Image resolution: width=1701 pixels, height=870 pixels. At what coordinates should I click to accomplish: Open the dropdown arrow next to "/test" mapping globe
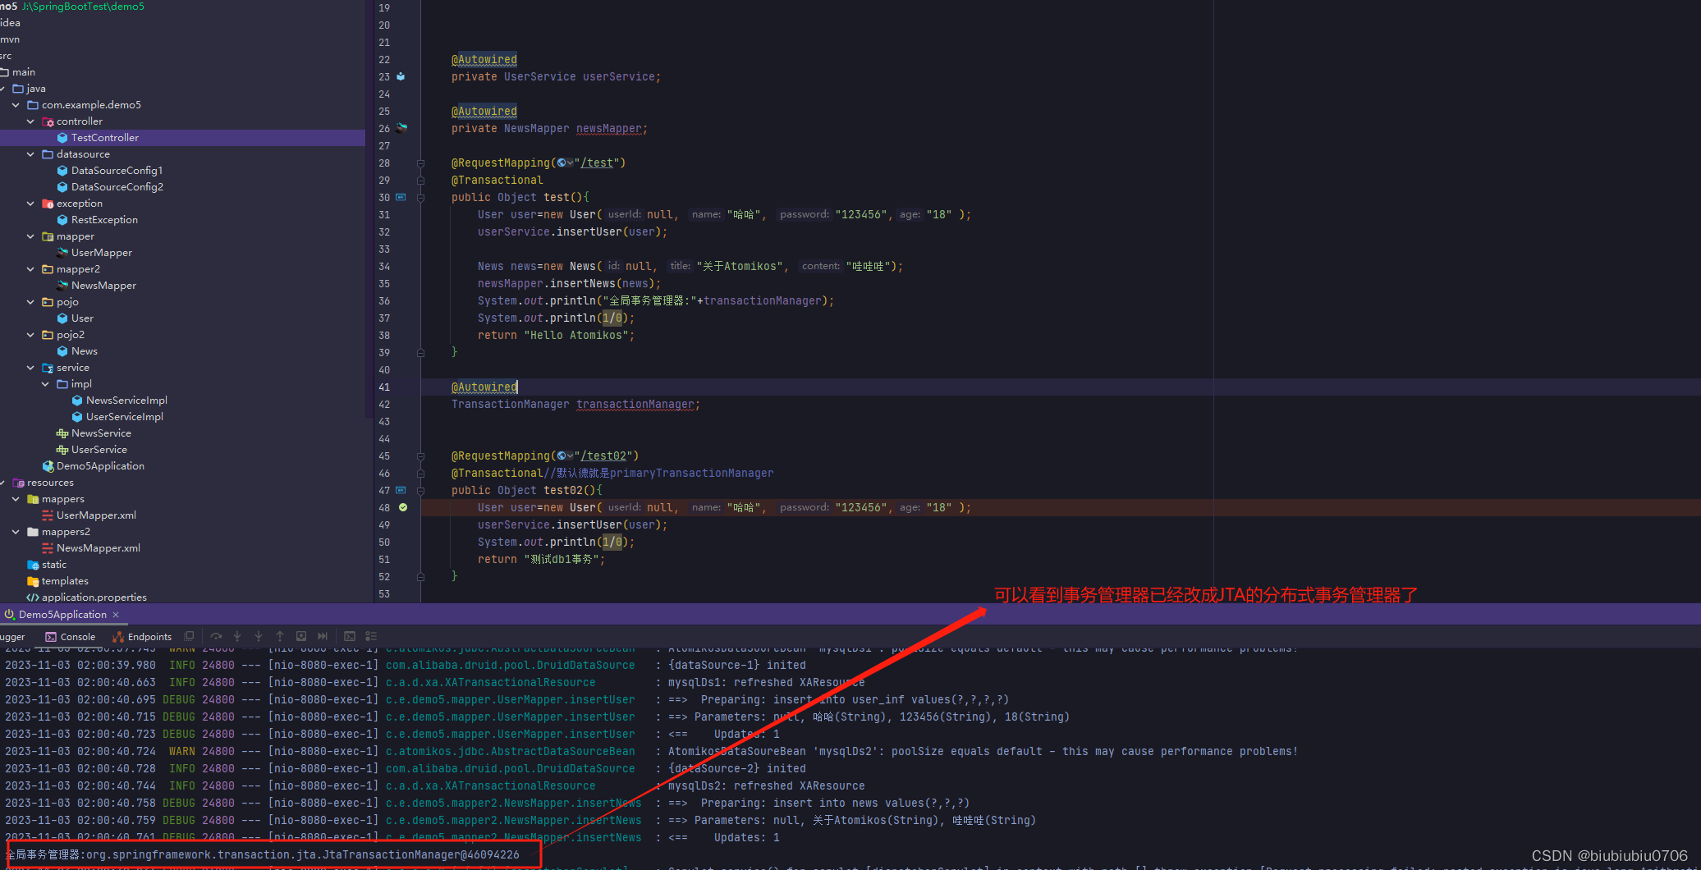click(570, 163)
